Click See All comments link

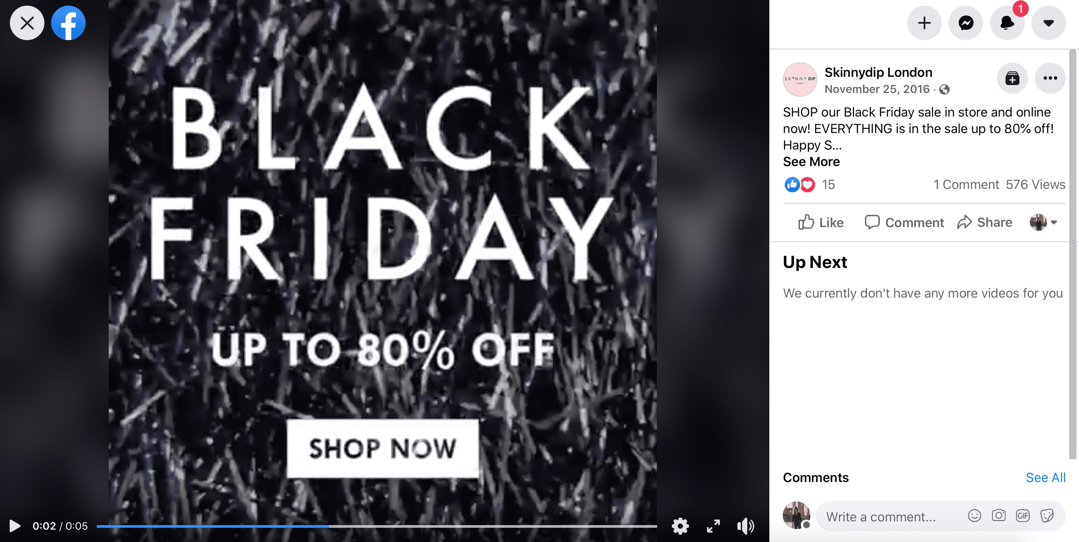pyautogui.click(x=1046, y=478)
